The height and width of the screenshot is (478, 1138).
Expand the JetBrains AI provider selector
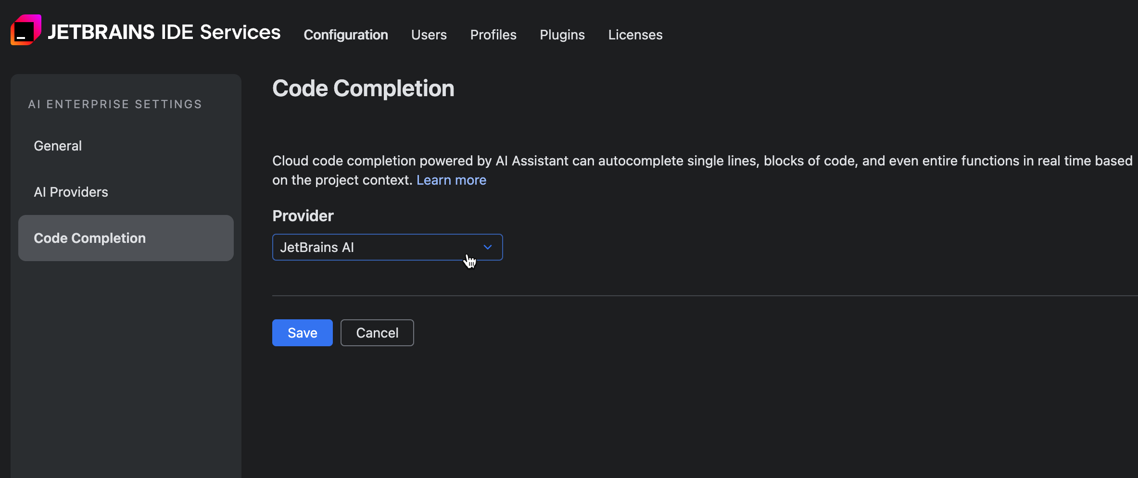pos(387,247)
